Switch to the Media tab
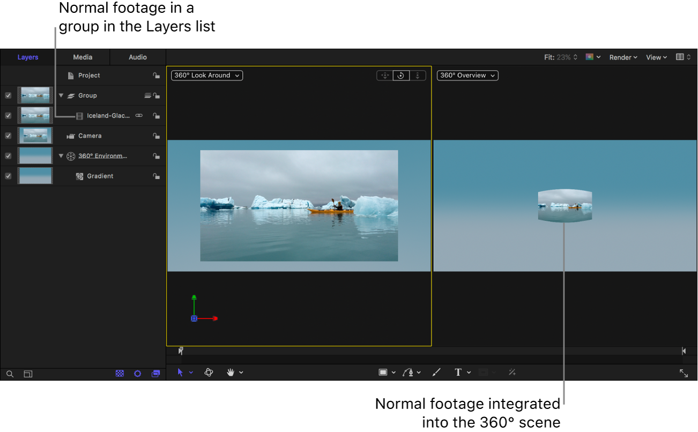698x432 pixels. tap(83, 57)
